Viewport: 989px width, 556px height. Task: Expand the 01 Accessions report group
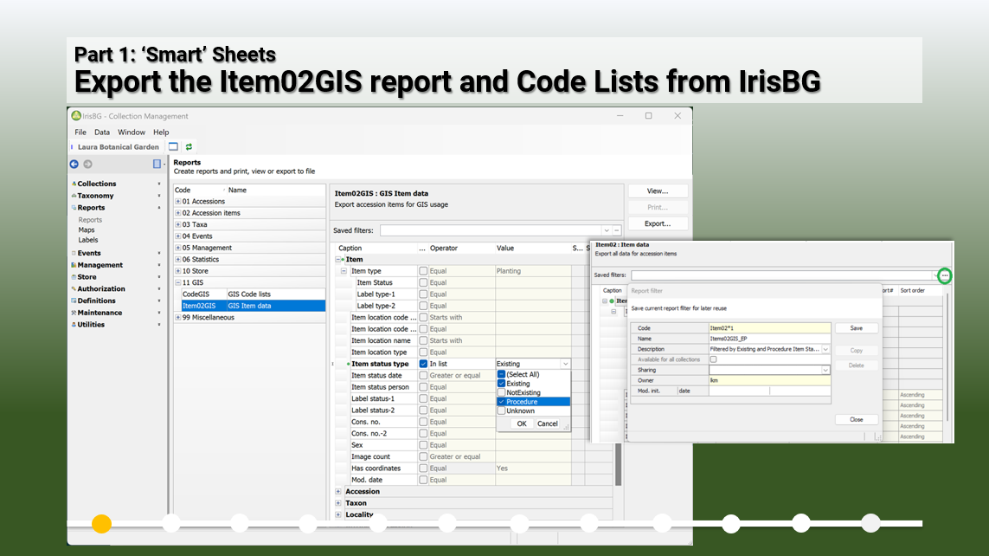pyautogui.click(x=180, y=201)
